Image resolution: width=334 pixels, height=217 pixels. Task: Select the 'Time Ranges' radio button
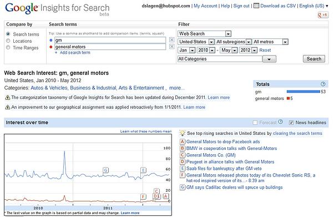coord(8,47)
